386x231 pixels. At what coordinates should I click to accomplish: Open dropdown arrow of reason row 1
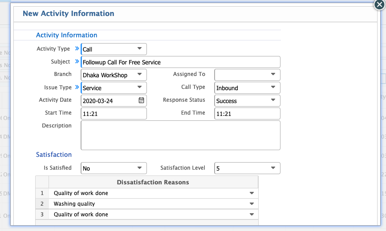252,193
